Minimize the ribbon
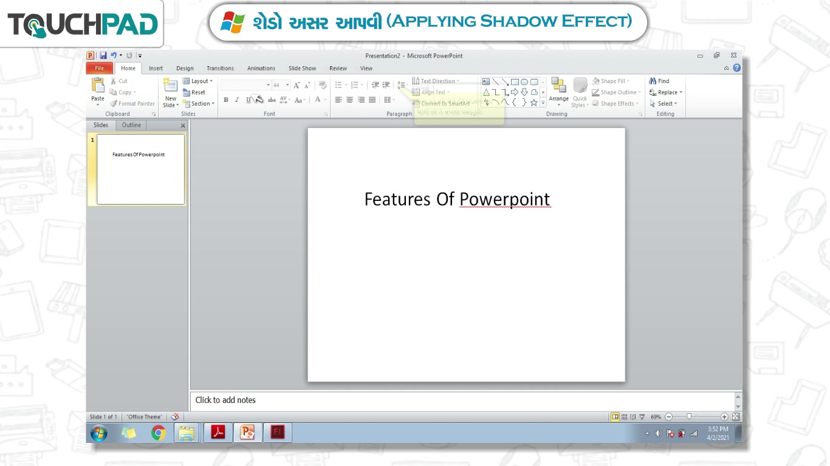Viewport: 830px width, 466px height. [x=727, y=68]
